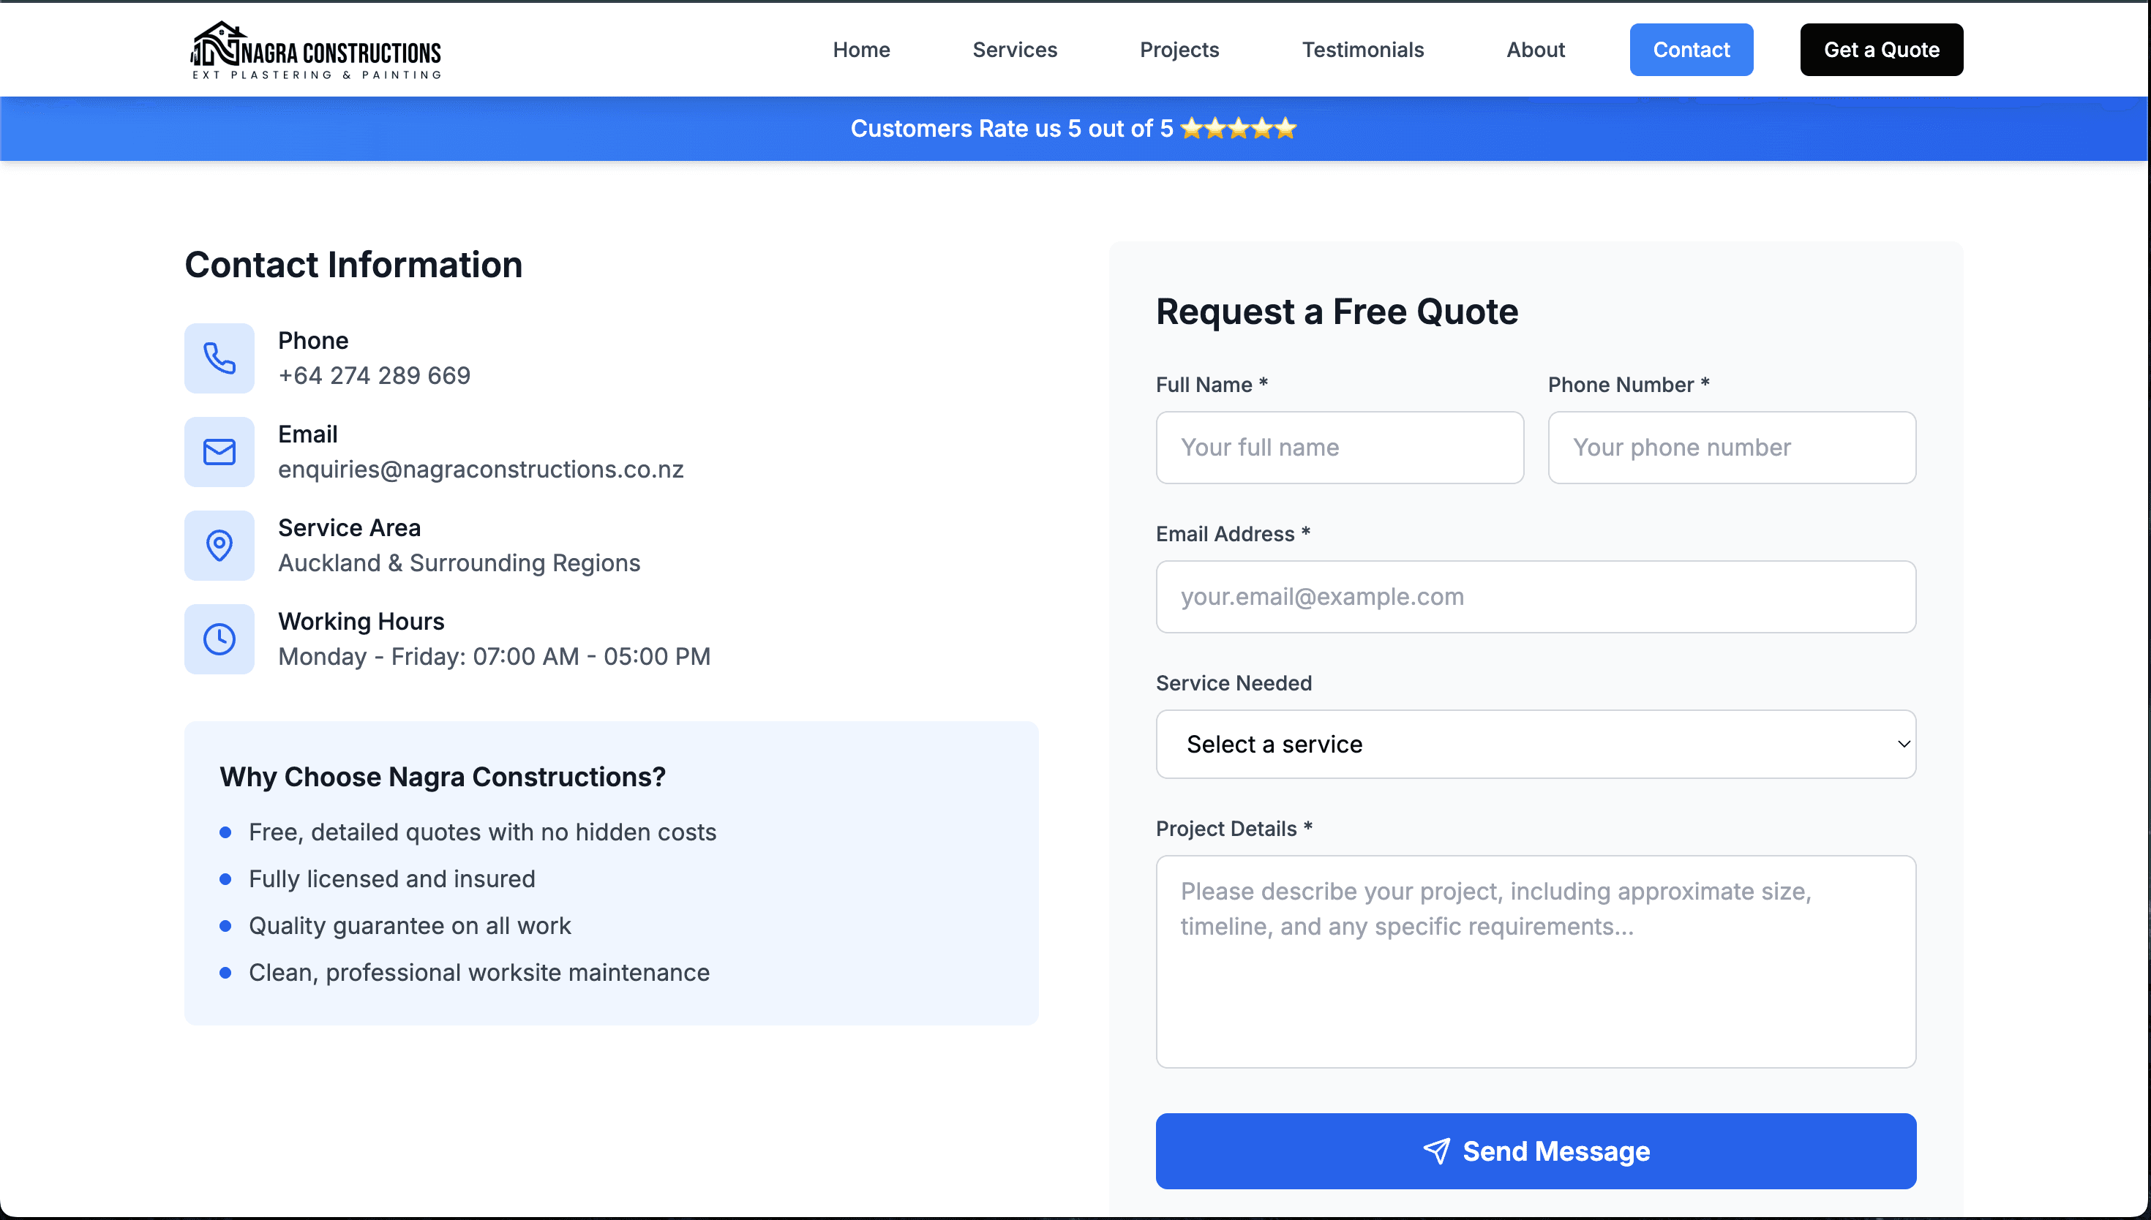Click the 'Email Address *' label
2151x1220 pixels.
[1233, 534]
